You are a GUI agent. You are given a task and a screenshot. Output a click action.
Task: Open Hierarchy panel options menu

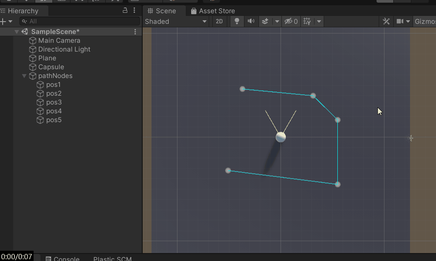click(x=134, y=11)
